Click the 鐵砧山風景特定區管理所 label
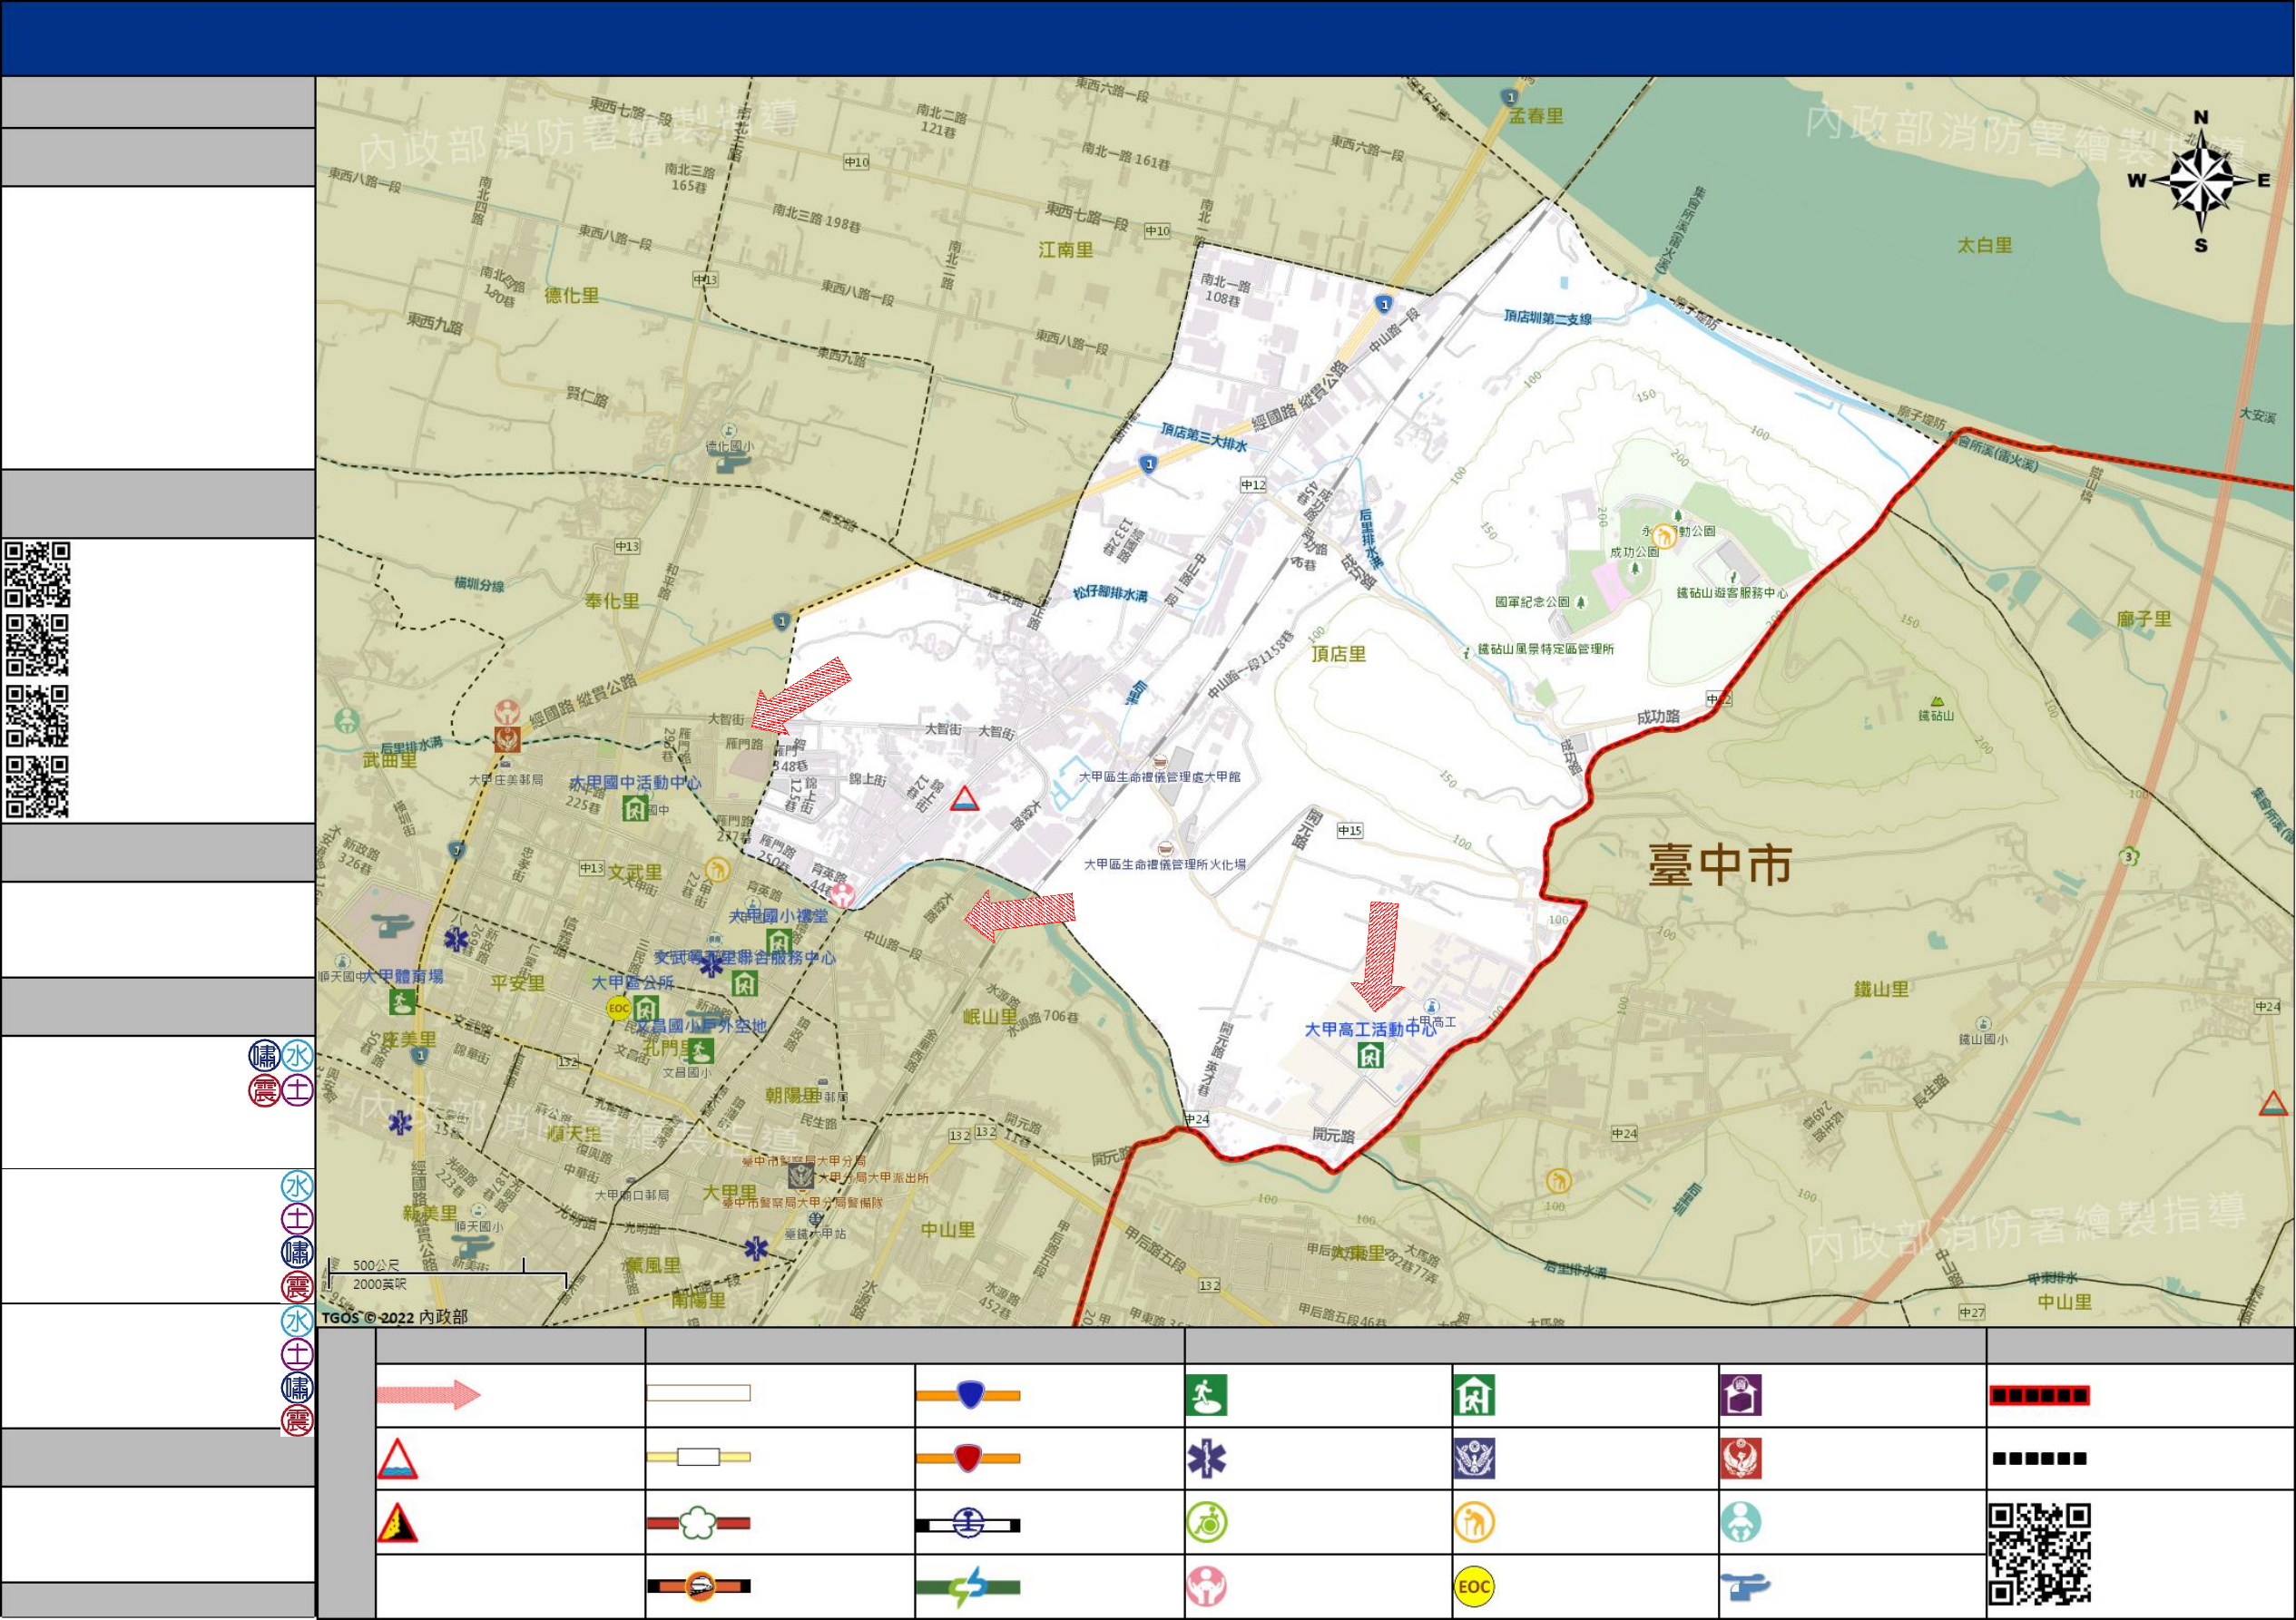Screen dimensions: 2296x1620 tap(1546, 649)
